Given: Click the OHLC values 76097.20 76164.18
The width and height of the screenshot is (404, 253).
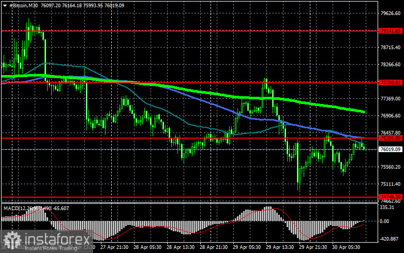Looking at the screenshot, I should point(62,5).
